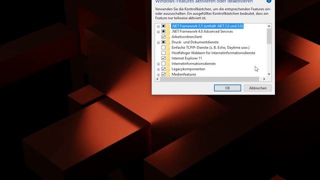Image resolution: width=320 pixels, height=180 pixels.
Task: Select the "Internet Explorer 11" label
Action: tap(186, 58)
